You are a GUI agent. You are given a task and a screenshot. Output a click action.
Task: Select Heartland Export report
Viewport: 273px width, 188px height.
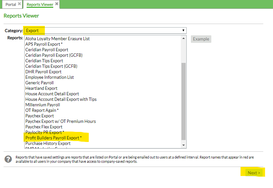(41, 88)
